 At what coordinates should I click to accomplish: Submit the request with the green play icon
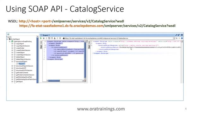point(41,38)
